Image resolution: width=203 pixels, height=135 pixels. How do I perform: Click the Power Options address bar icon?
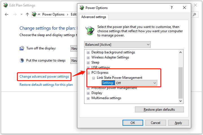pos(34,14)
